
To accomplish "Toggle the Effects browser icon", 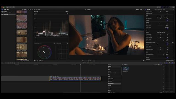I will coord(172,63).
